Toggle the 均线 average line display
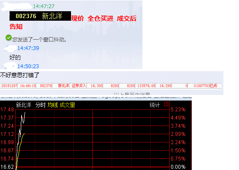This screenshot has width=239, height=170. pyautogui.click(x=52, y=105)
